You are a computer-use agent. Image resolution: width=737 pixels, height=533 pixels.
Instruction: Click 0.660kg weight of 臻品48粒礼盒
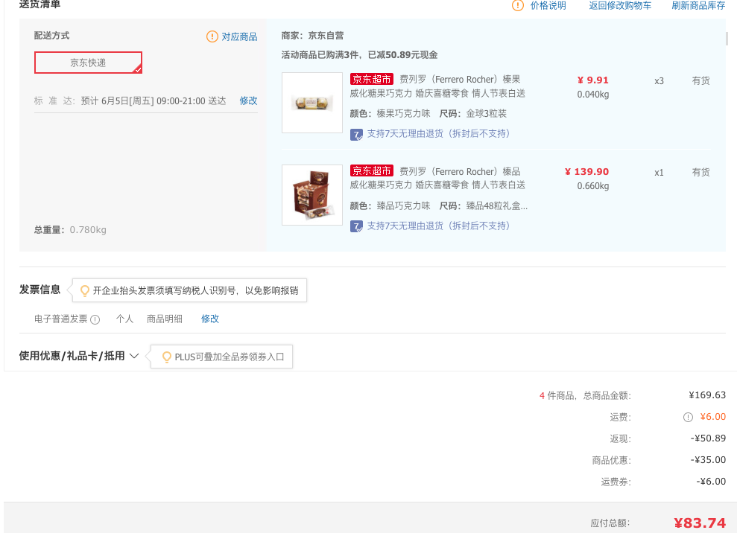592,186
